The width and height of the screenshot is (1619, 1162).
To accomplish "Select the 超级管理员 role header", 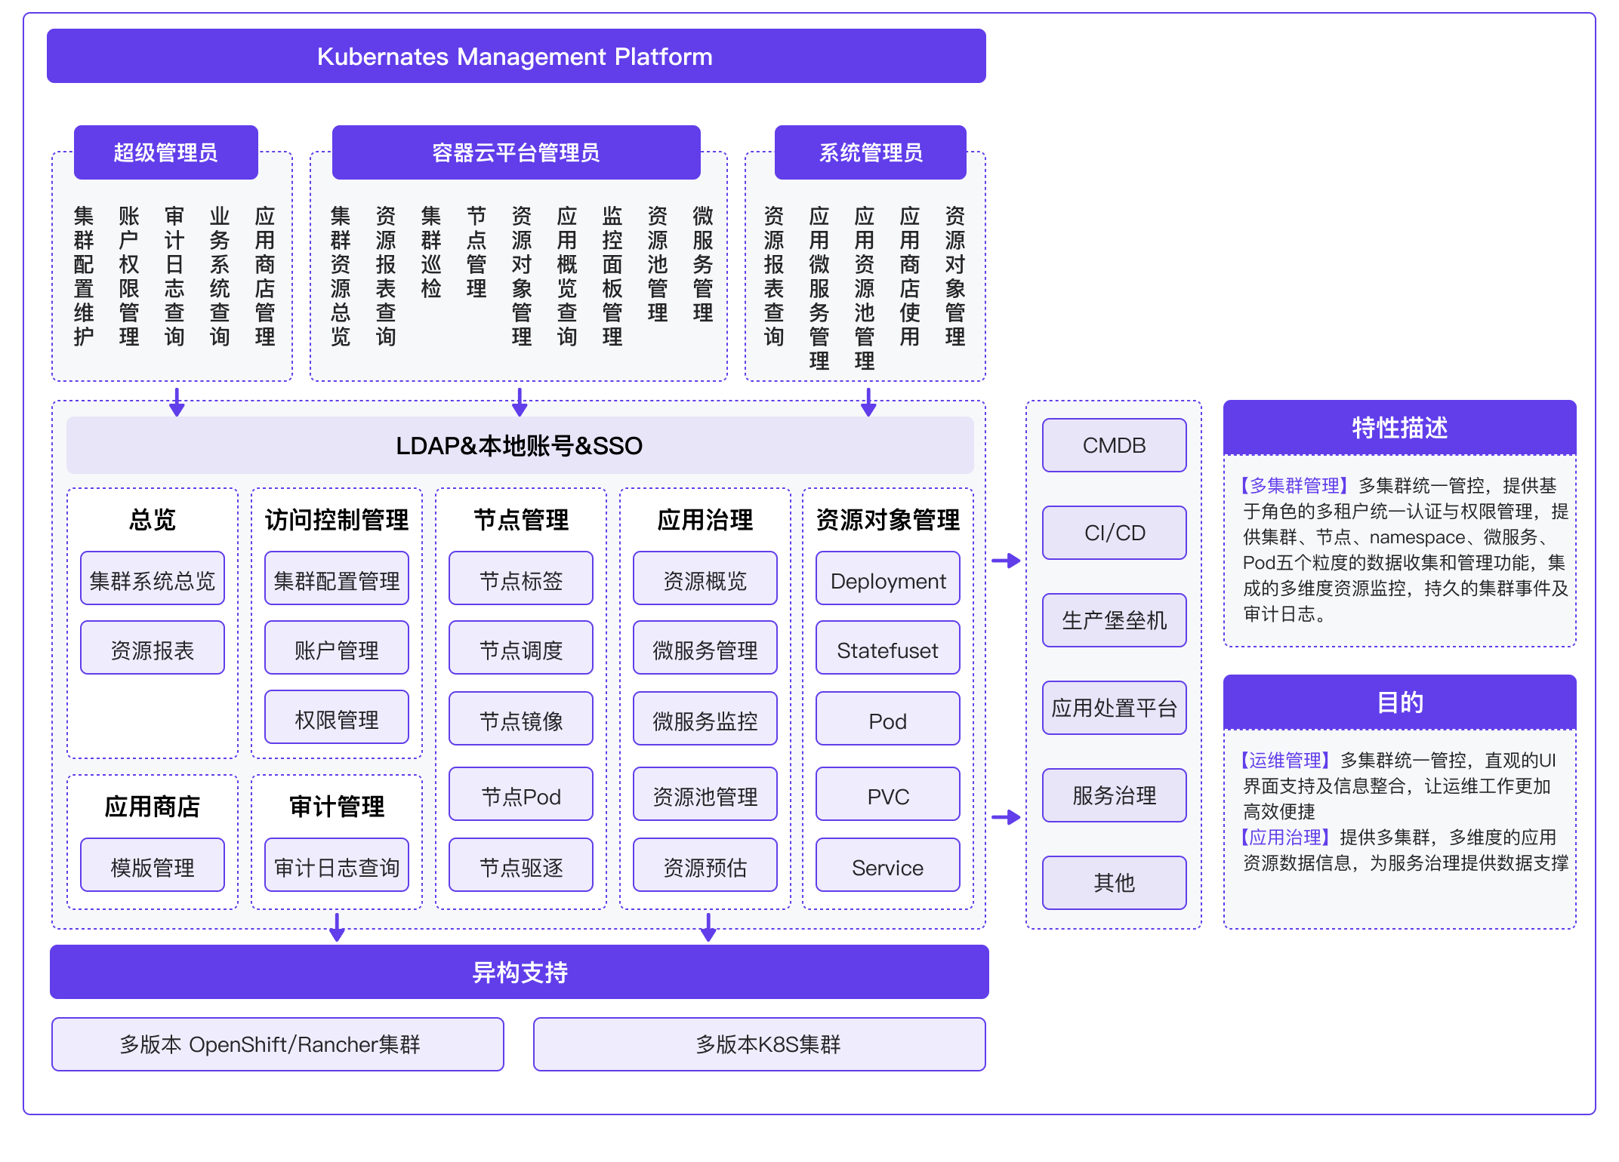I will pos(165,152).
